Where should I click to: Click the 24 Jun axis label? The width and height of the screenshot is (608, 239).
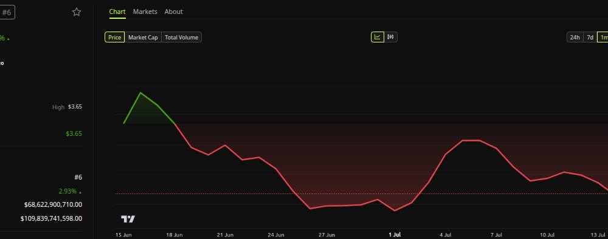click(276, 235)
